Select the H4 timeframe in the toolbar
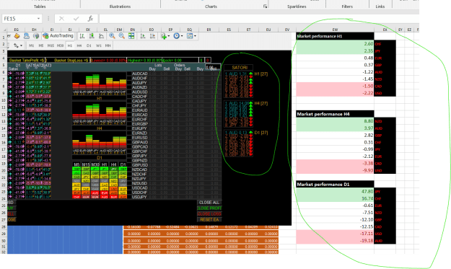The image size is (451, 269). (x=79, y=45)
